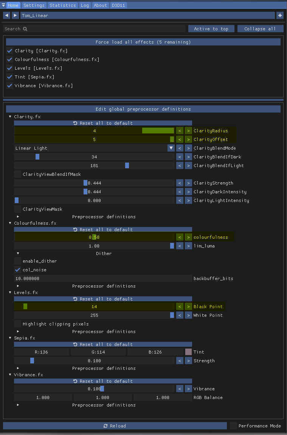Image resolution: width=287 pixels, height=435 pixels.
Task: Click the previous preset arrow button
Action: [x=6, y=16]
